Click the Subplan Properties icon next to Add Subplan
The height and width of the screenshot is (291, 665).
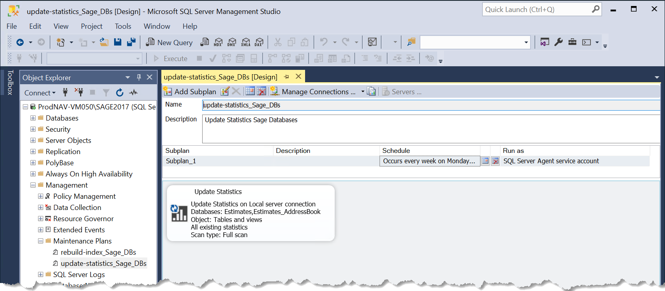pos(225,91)
